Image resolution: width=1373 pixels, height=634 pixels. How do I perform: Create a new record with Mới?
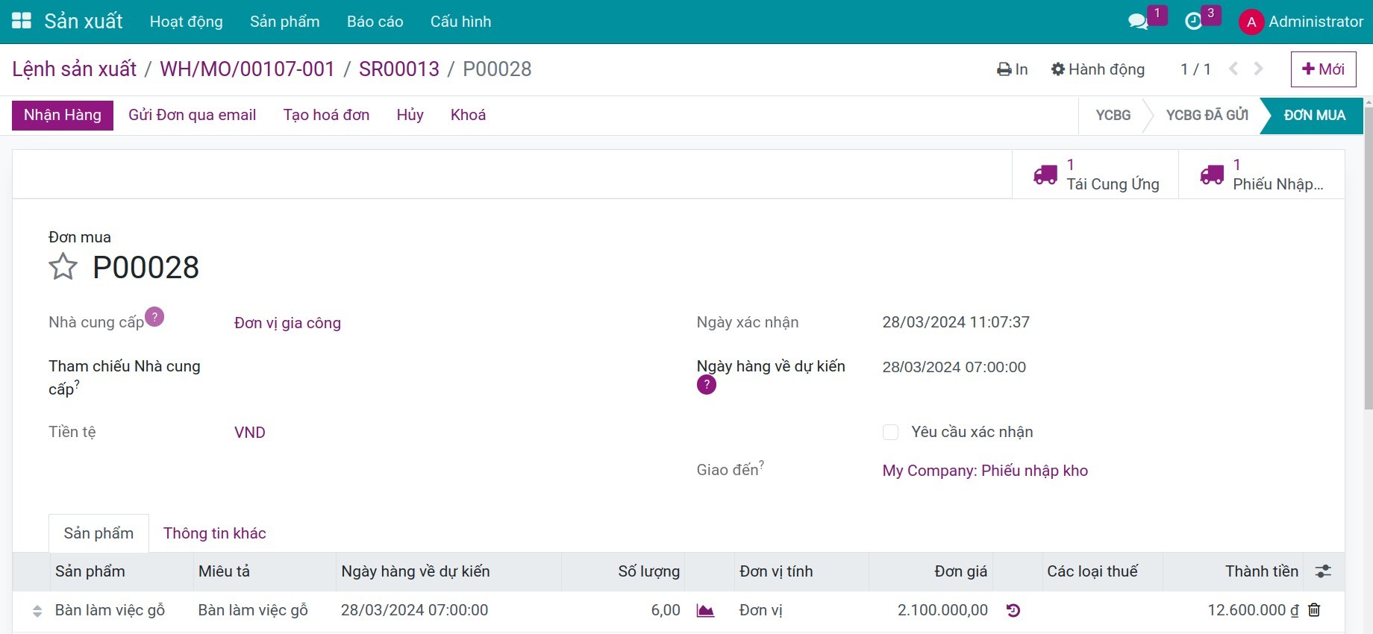[1324, 69]
